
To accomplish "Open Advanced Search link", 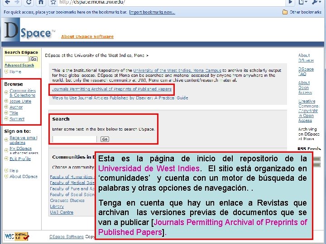I will click(19, 65).
